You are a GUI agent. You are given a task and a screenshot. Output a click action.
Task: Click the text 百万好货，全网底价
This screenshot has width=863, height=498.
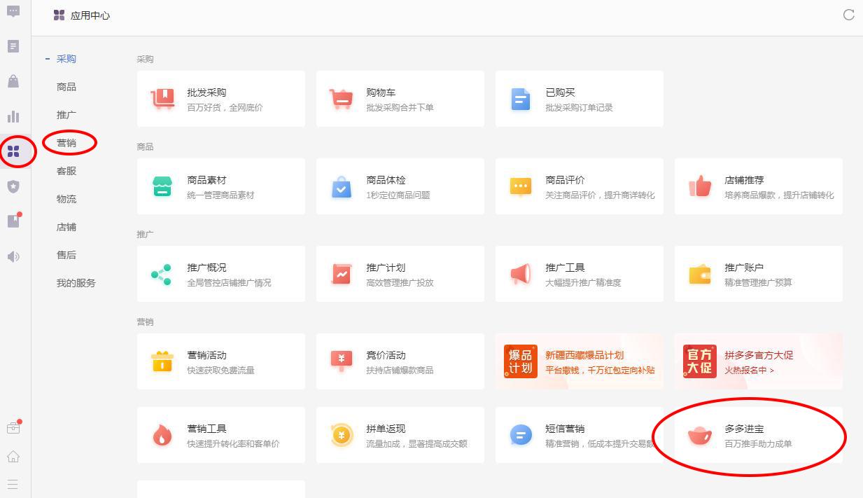225,107
